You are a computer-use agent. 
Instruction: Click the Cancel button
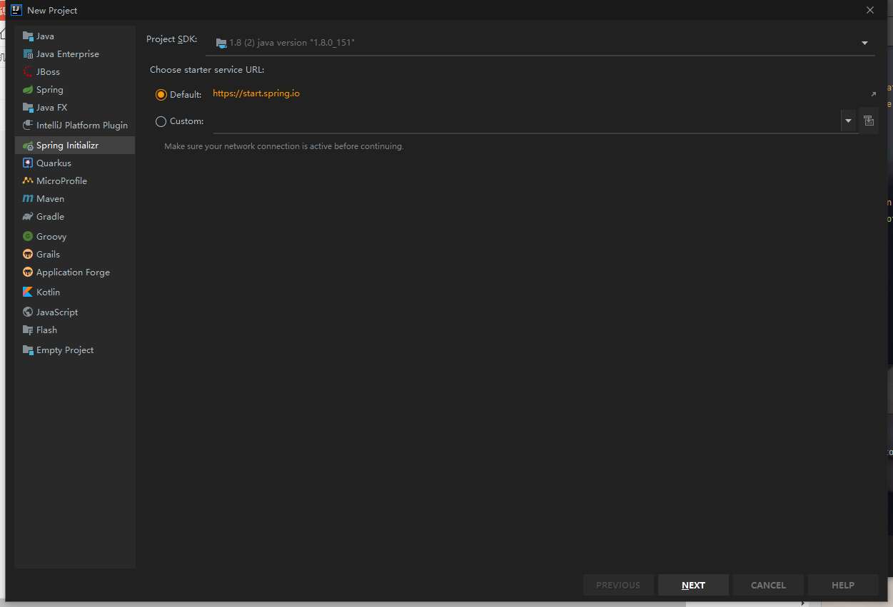768,585
